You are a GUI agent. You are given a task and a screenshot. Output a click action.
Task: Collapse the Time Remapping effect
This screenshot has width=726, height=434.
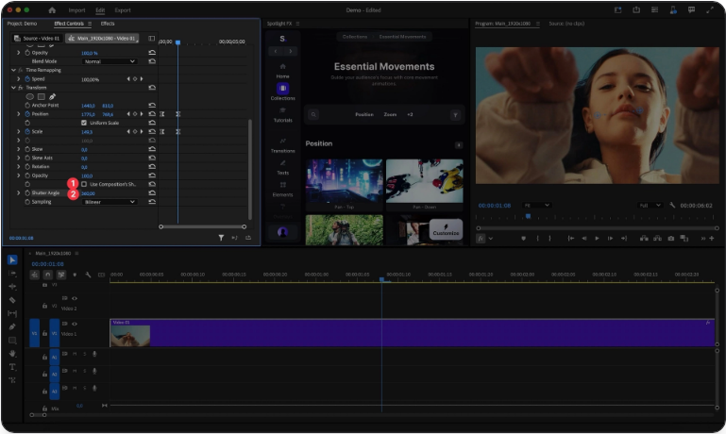point(13,71)
